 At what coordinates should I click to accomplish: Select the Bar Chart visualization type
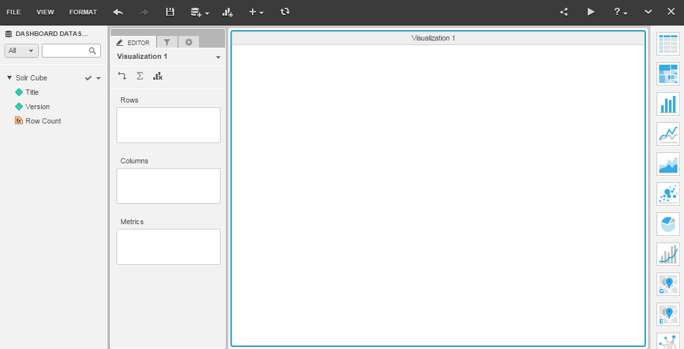[668, 104]
